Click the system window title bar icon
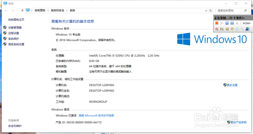253x134 pixels. (5, 3)
